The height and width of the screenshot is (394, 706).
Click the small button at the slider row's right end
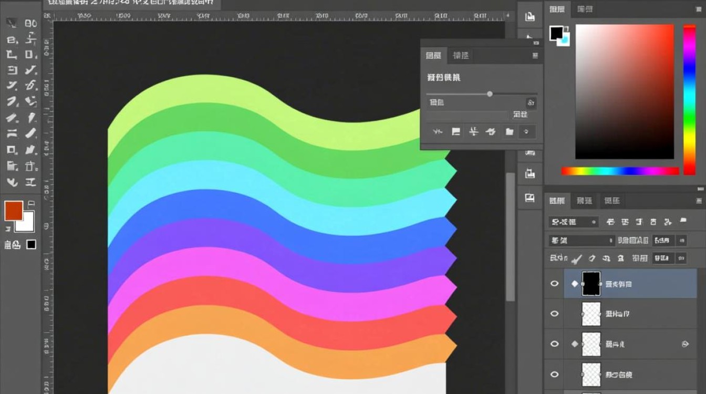pos(531,102)
